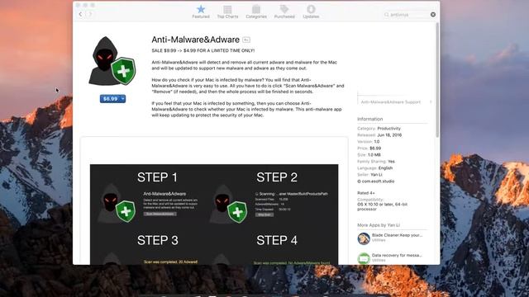Open the Categories tab

256,12
